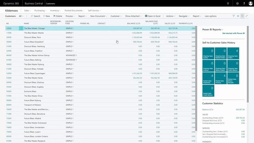Click the Kildemoes company name
The image size is (254, 143).
12,11
